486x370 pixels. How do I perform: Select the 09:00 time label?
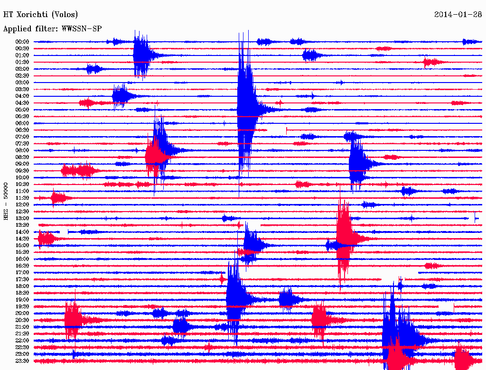pyautogui.click(x=22, y=164)
